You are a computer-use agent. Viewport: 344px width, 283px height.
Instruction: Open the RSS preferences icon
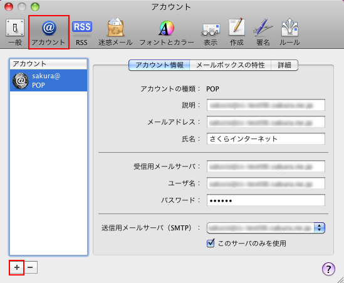82,33
